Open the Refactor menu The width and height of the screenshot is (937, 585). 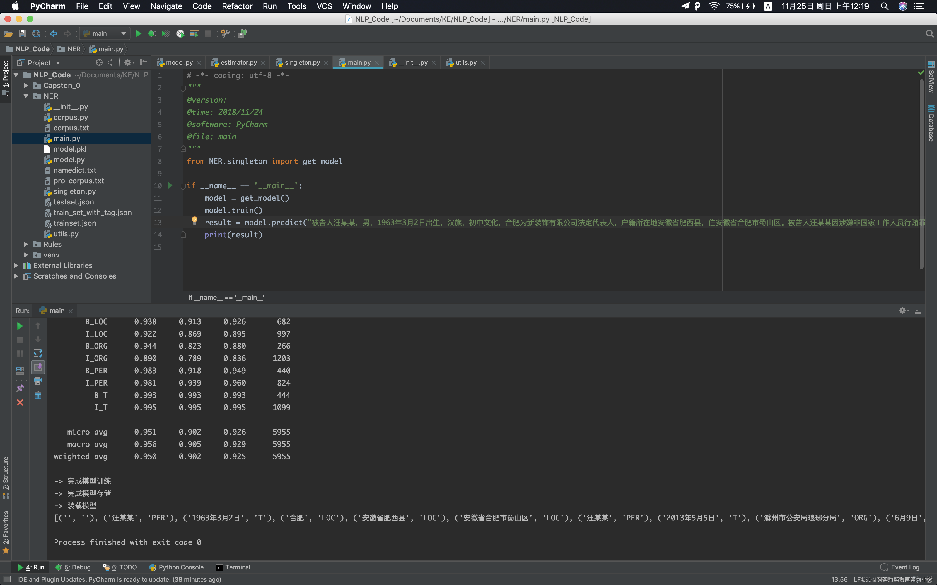pos(237,6)
